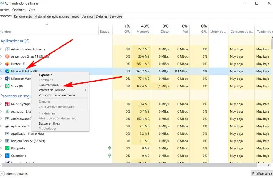
Task: Expand the Microsoft Word process row
Action: [1, 79]
